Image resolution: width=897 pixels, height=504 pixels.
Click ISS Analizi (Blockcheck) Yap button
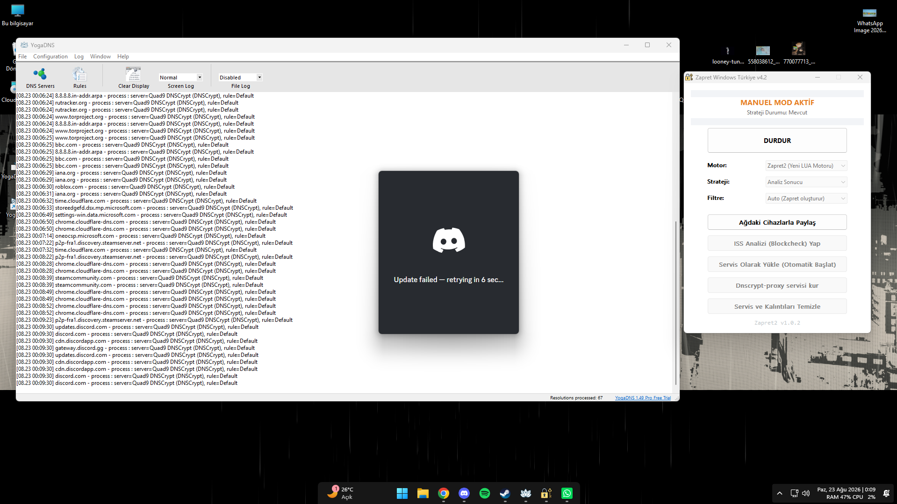point(777,243)
